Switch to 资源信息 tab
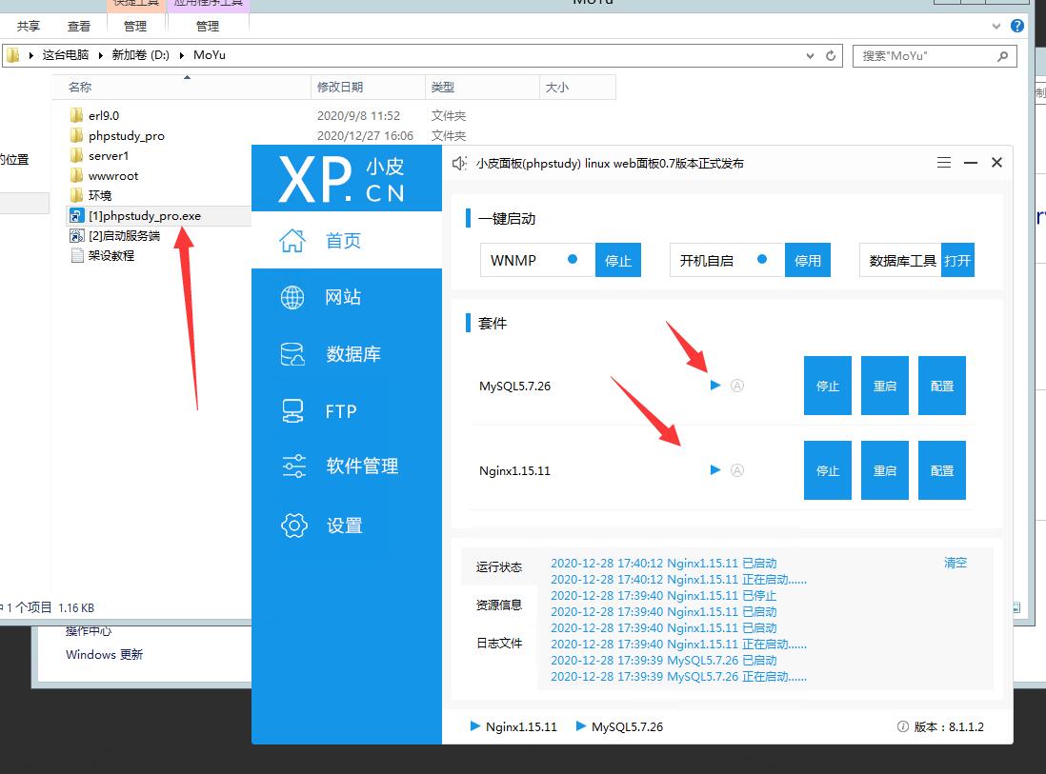The height and width of the screenshot is (774, 1046). coord(499,605)
